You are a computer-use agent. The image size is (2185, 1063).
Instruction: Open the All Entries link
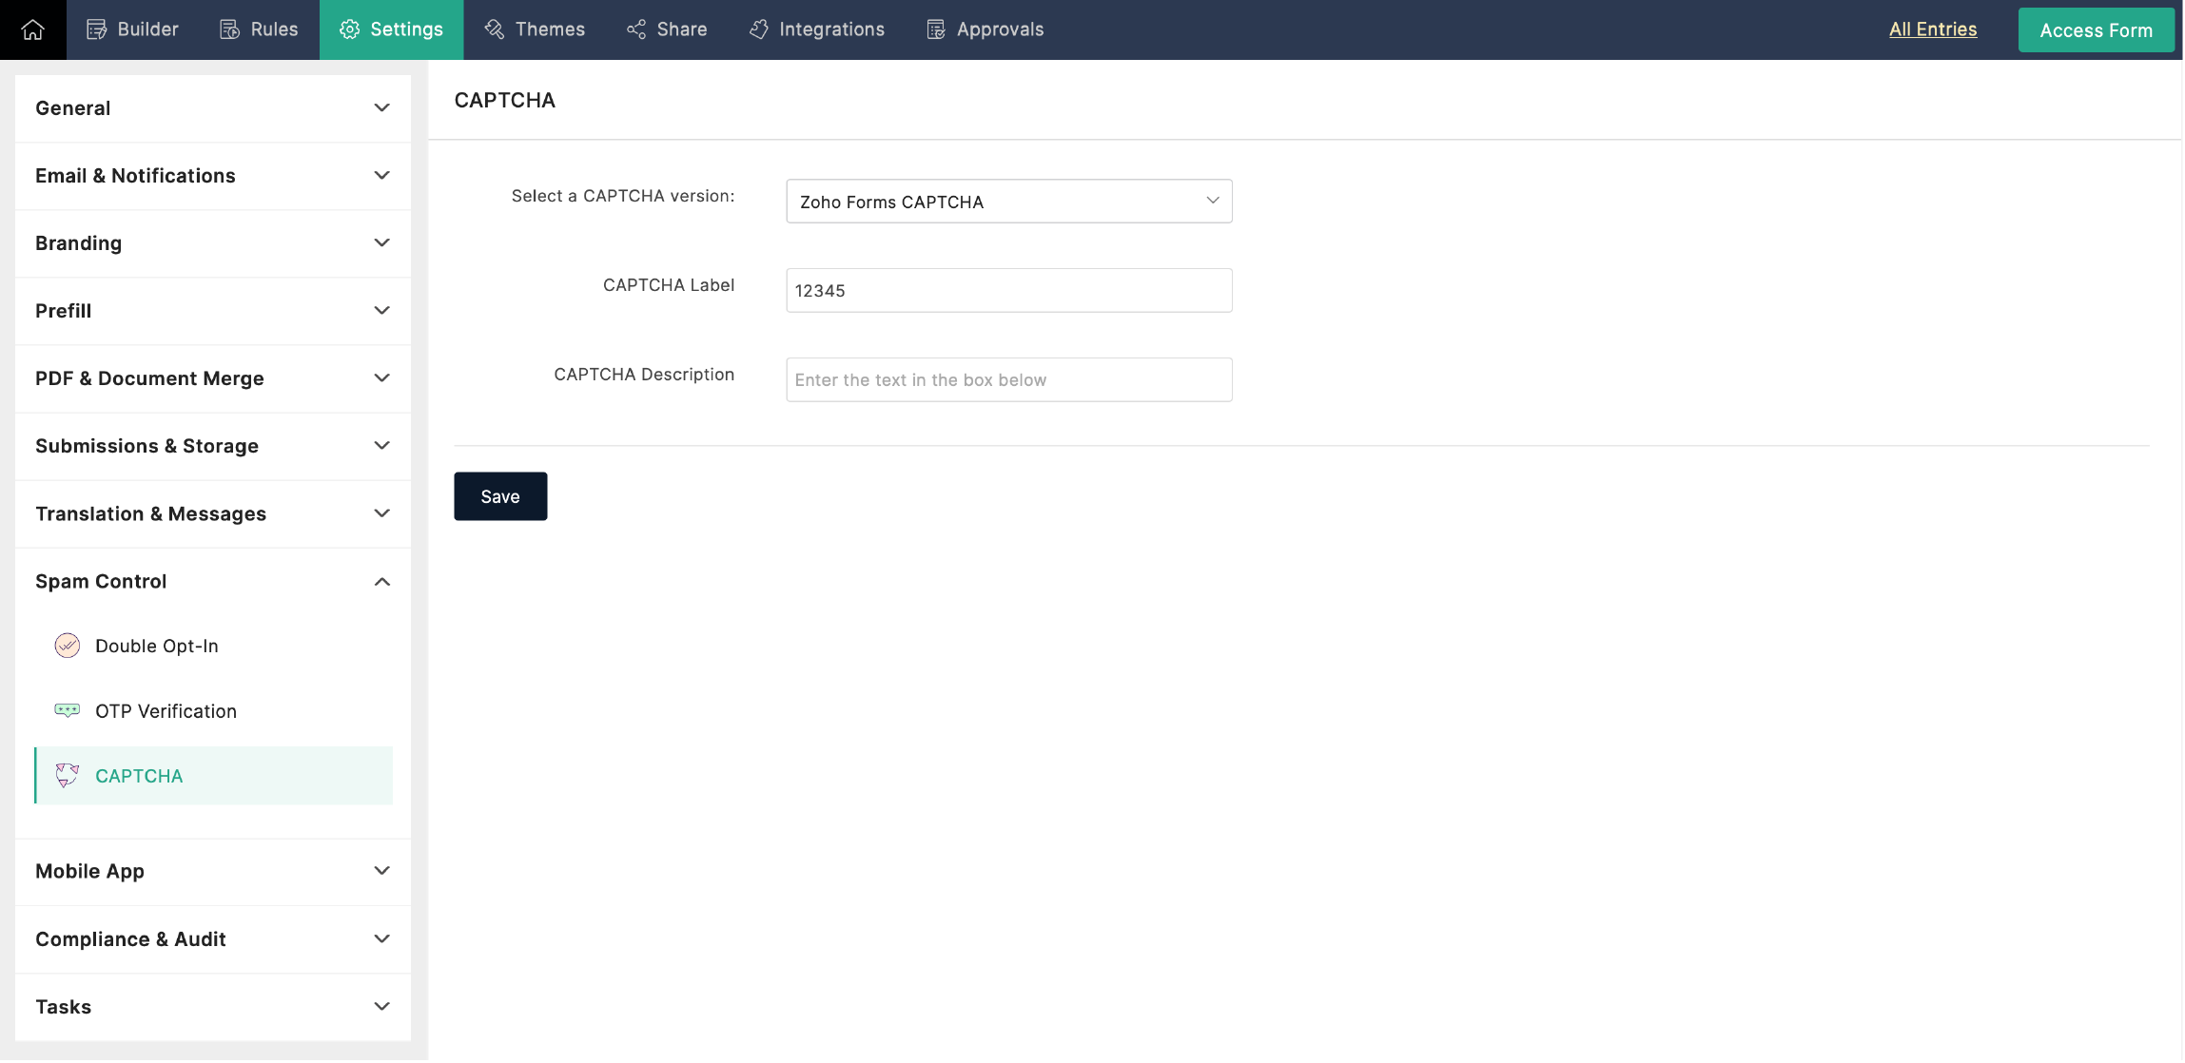coord(1932,29)
